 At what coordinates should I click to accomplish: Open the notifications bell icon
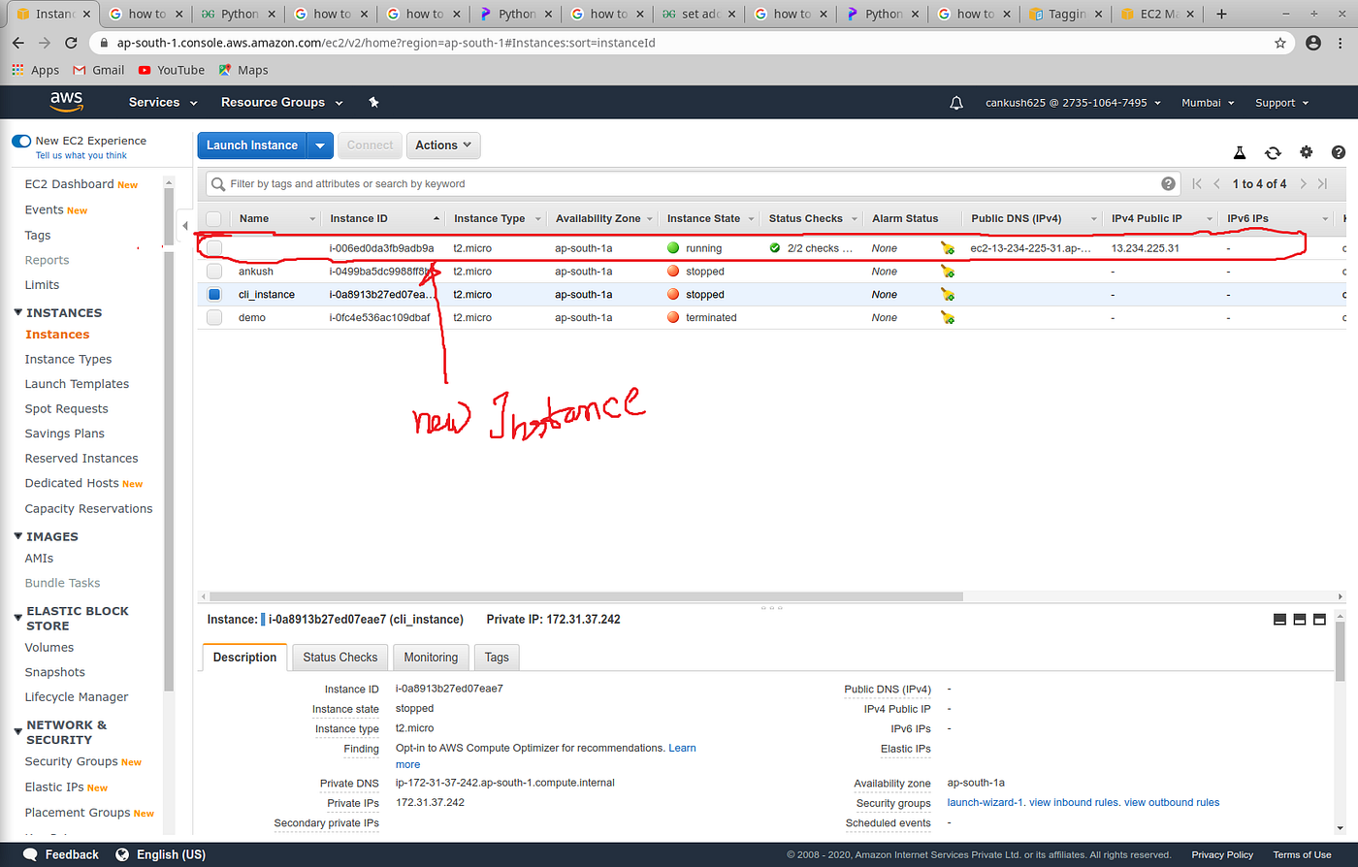(956, 103)
